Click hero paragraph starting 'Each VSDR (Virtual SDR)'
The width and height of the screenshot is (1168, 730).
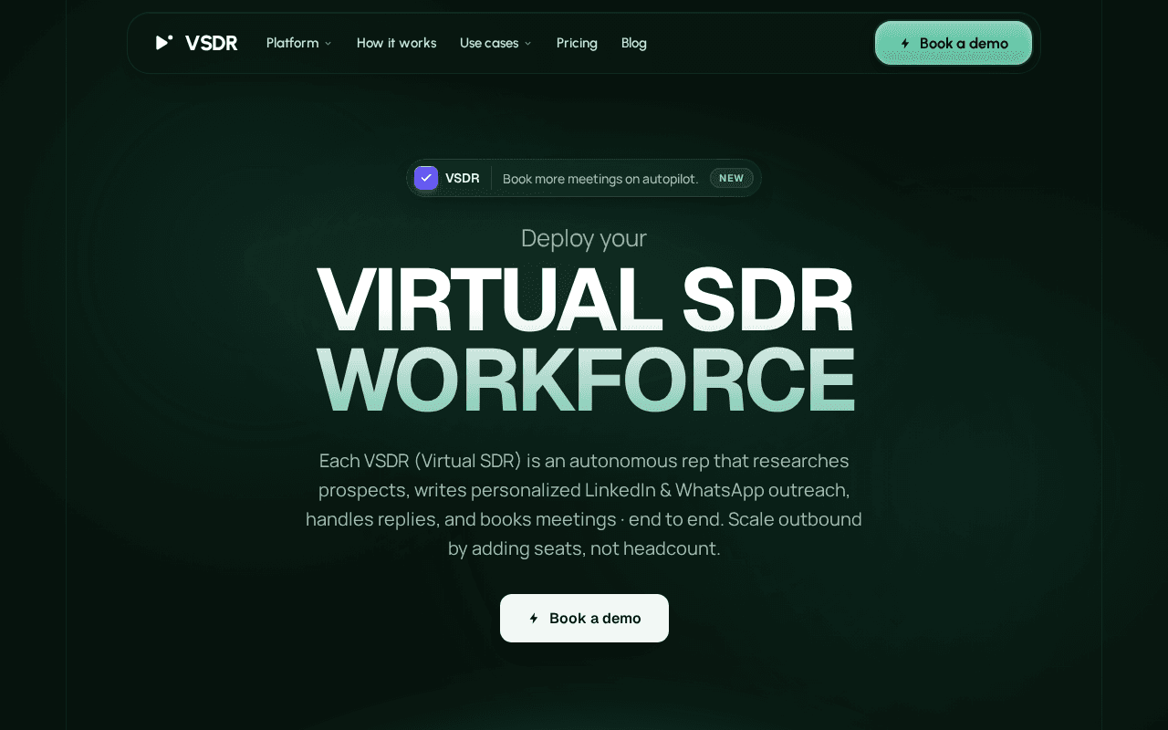[x=584, y=505]
